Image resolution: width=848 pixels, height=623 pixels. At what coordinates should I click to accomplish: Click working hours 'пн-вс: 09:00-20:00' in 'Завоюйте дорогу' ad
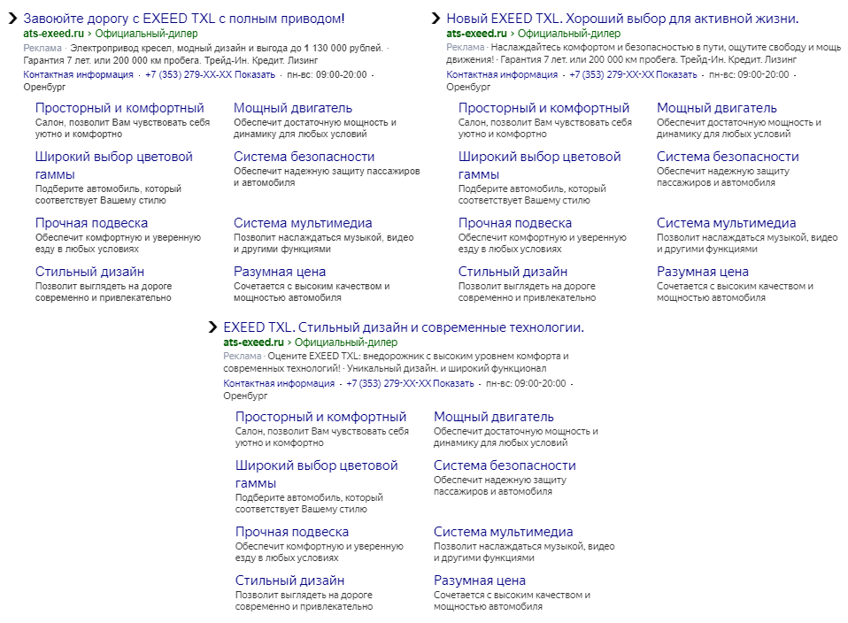(x=327, y=74)
